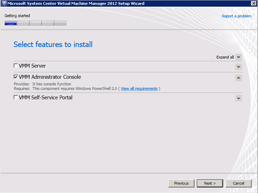Screen dimensions: 258x193
Task: Collapse the VMM Administrator Console details
Action: click(238, 78)
